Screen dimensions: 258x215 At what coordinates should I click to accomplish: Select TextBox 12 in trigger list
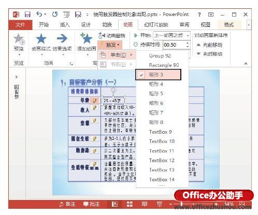tap(162, 161)
